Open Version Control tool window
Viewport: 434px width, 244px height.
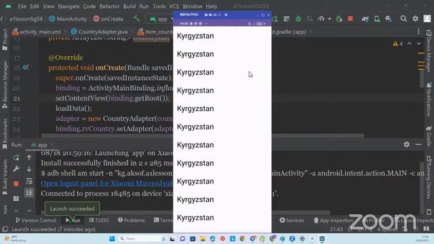(36, 220)
